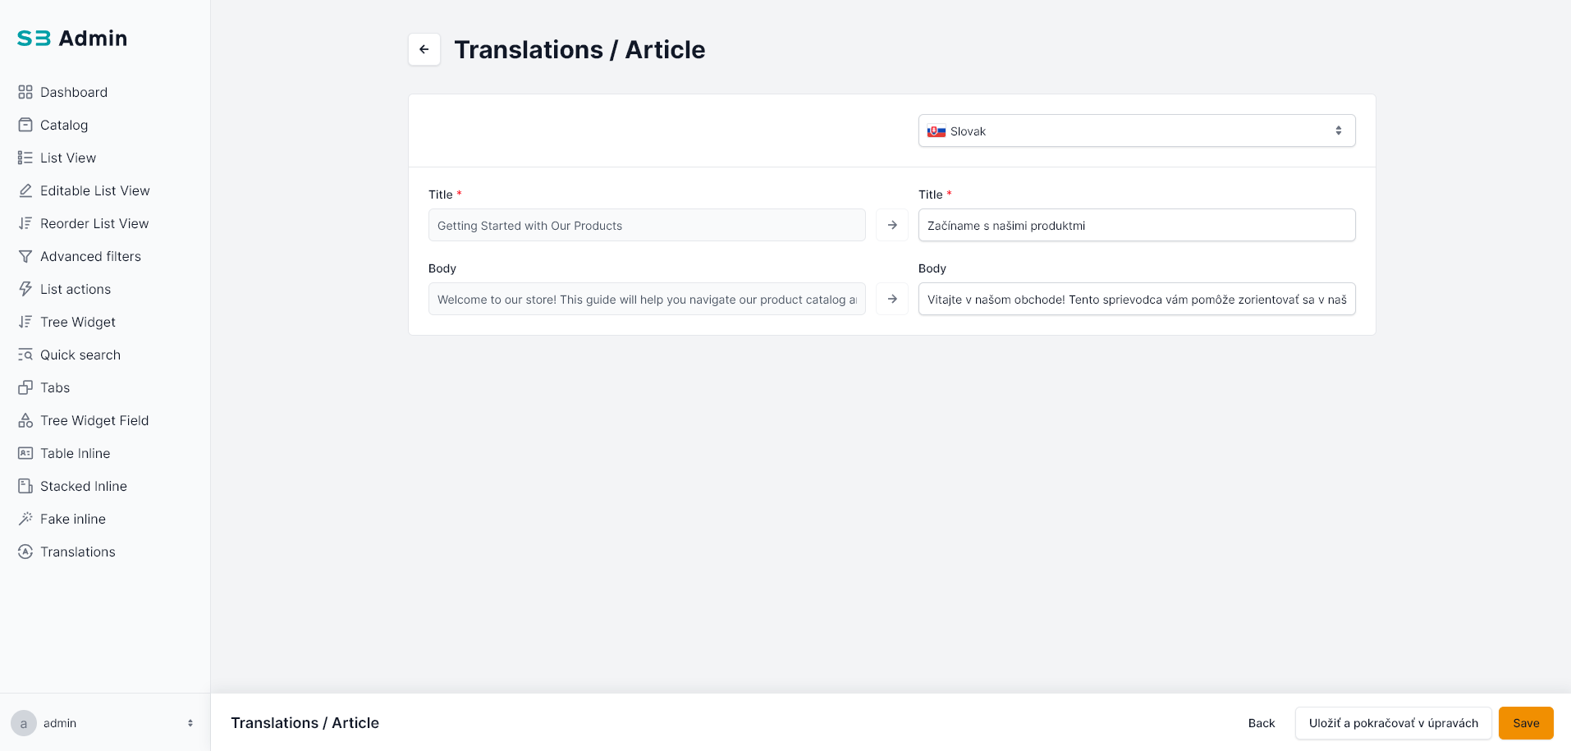The height and width of the screenshot is (751, 1571).
Task: Open Translations via its language icon
Action: (25, 552)
